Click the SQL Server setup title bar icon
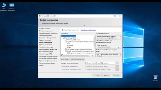 [x=40, y=16]
